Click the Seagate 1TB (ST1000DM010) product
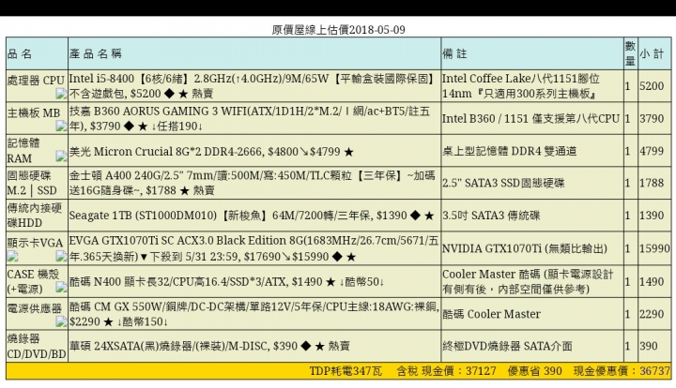Viewport: 676px width, 388px height. (x=252, y=215)
